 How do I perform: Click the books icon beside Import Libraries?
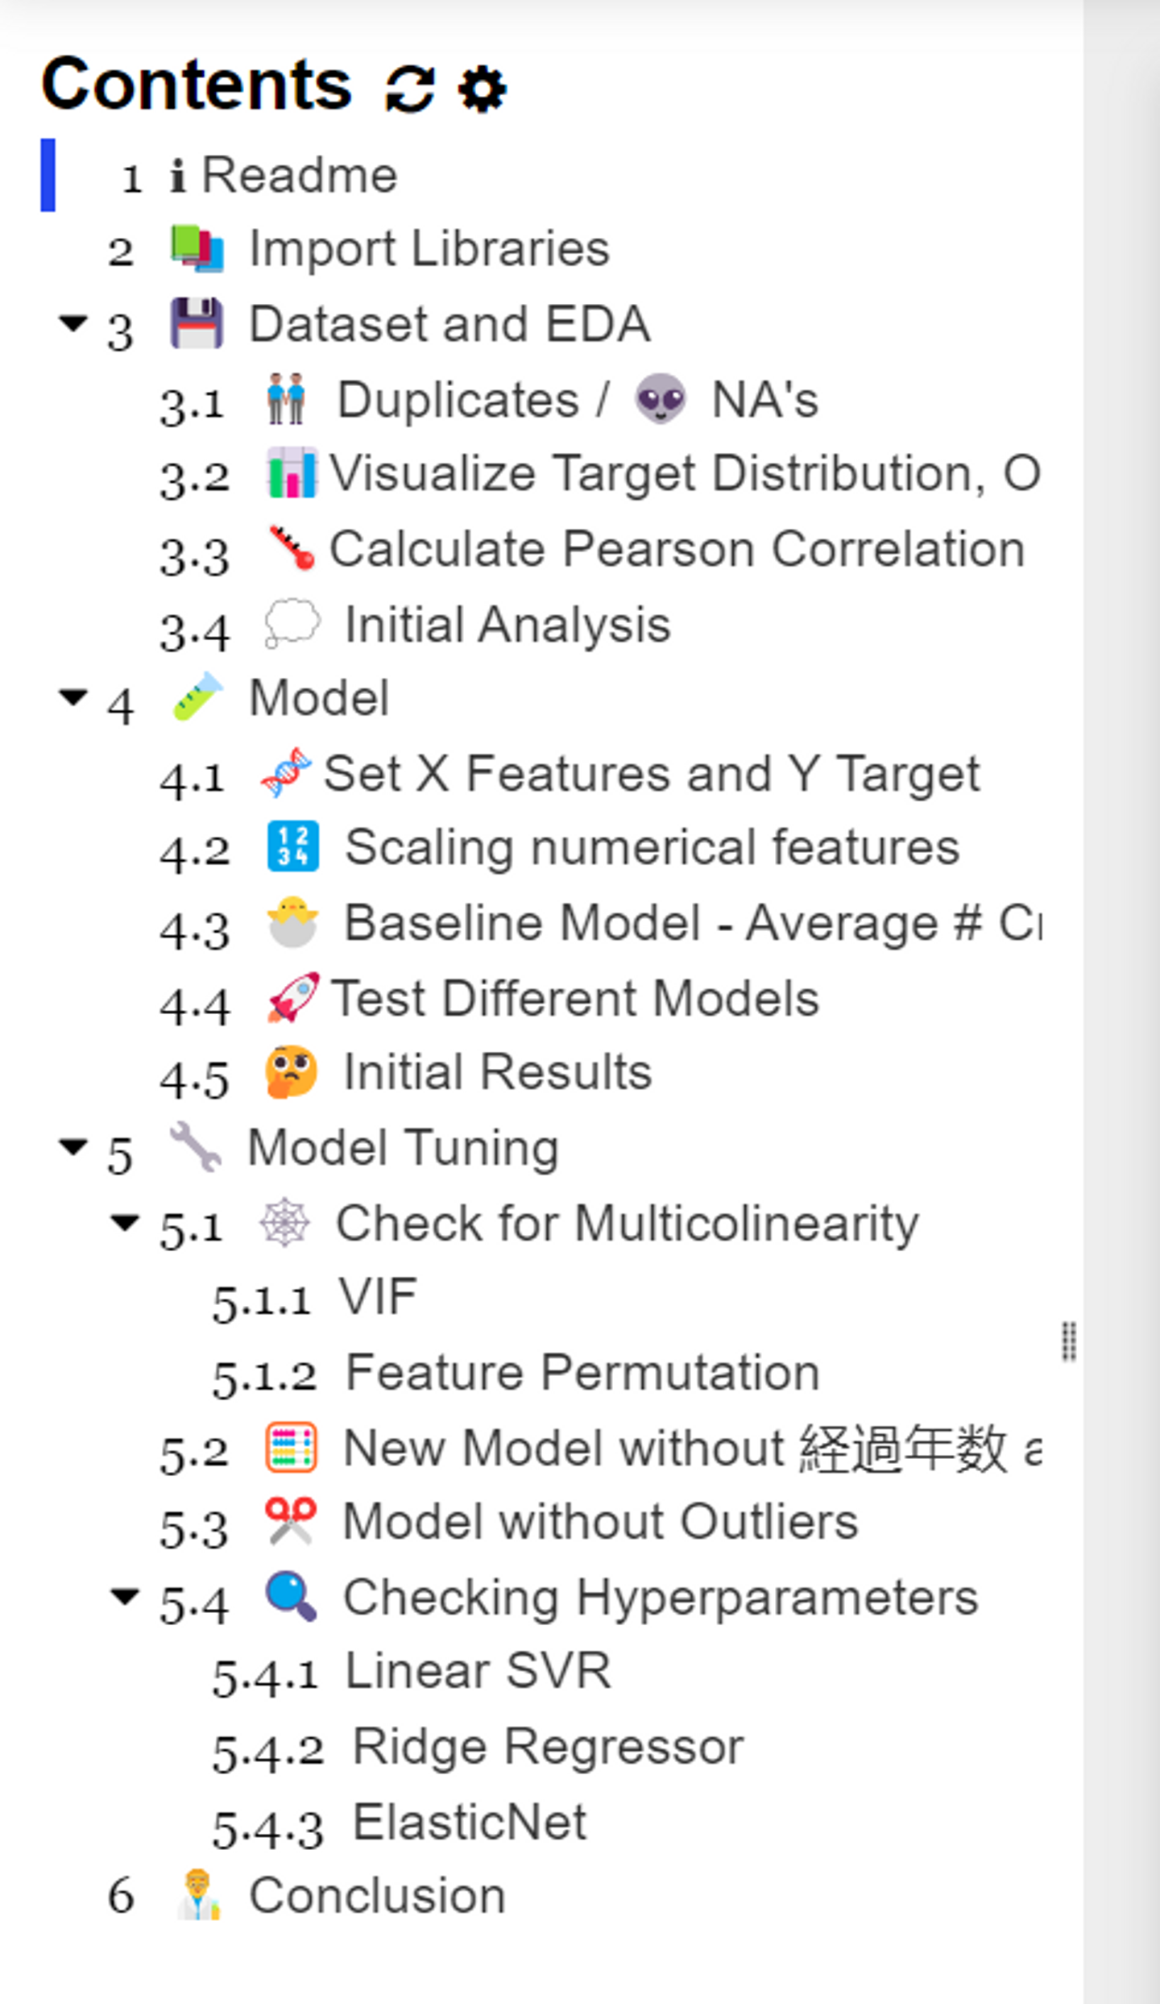197,248
